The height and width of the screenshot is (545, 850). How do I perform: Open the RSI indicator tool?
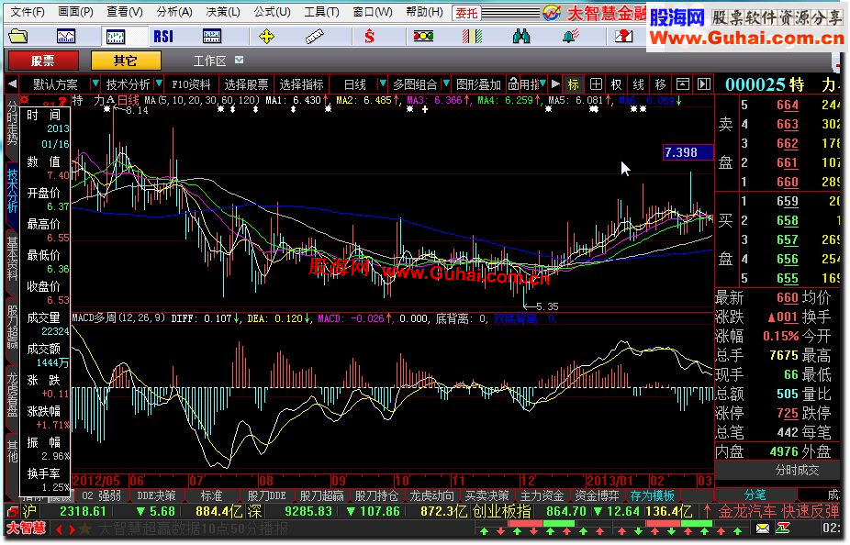coord(163,37)
